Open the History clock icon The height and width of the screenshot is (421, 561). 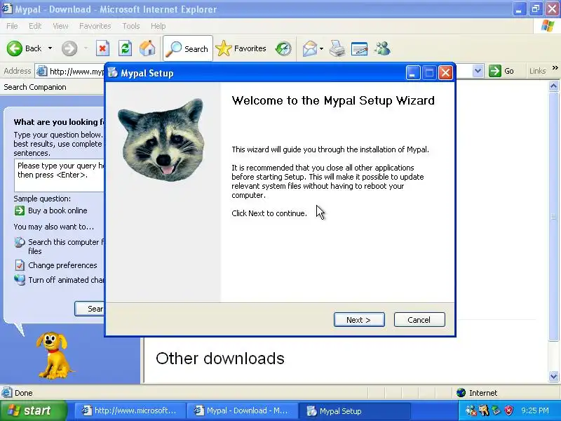coord(283,48)
